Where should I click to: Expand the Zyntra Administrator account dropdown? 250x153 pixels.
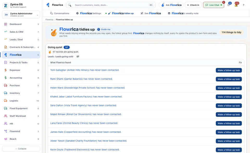click(21, 15)
